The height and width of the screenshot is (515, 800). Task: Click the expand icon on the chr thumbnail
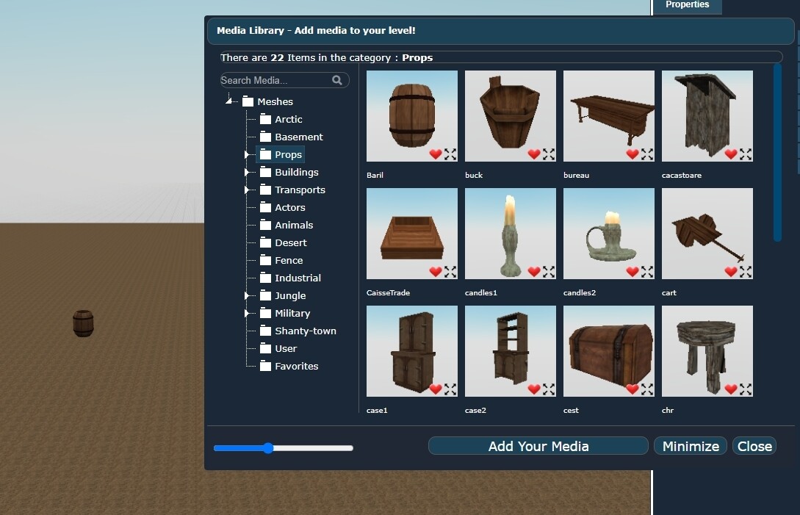point(746,389)
